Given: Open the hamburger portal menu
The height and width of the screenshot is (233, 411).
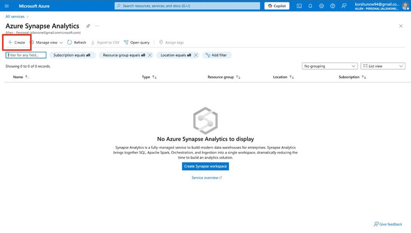Looking at the screenshot, I should (7, 6).
